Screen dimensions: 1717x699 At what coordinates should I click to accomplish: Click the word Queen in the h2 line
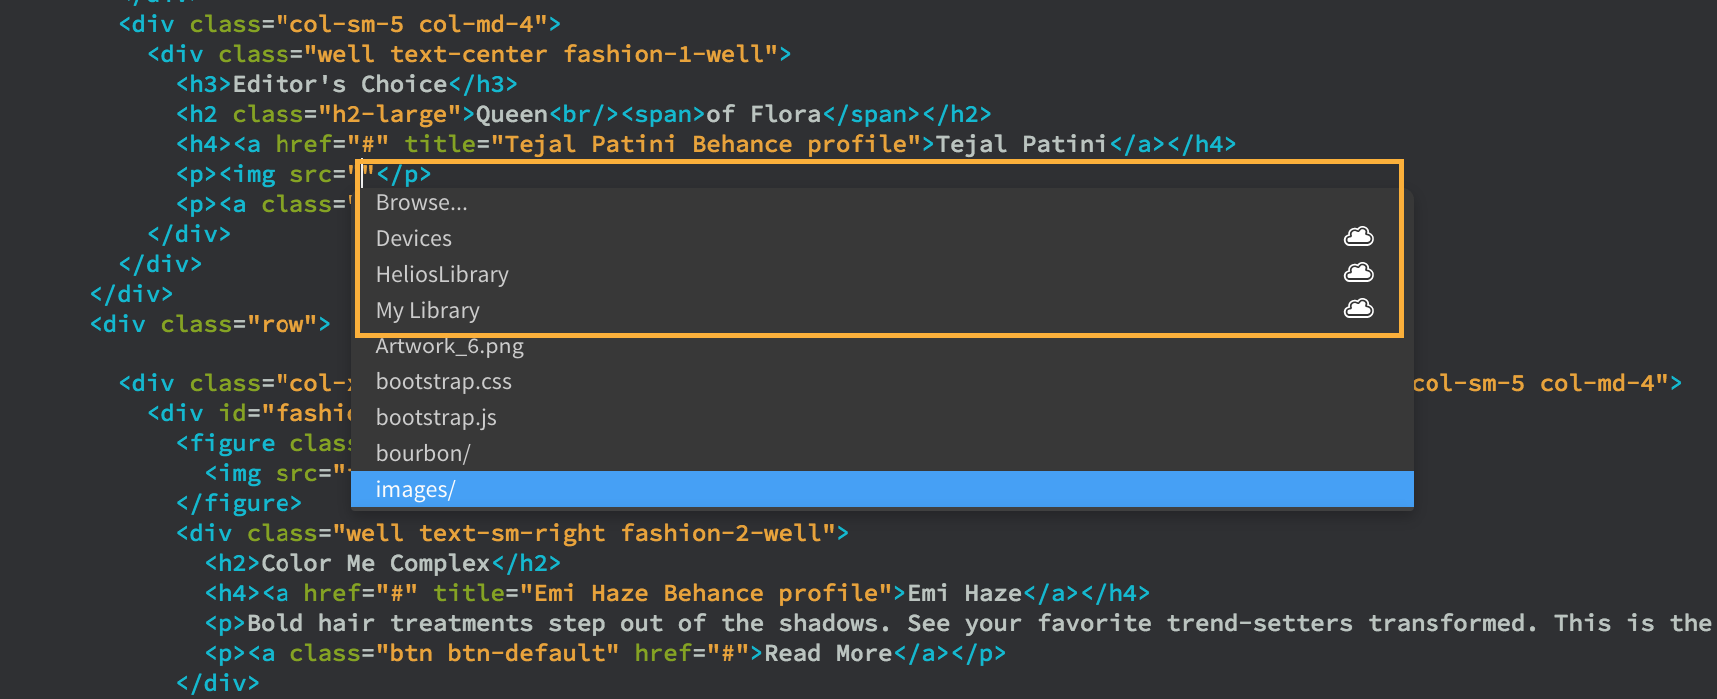[x=511, y=114]
